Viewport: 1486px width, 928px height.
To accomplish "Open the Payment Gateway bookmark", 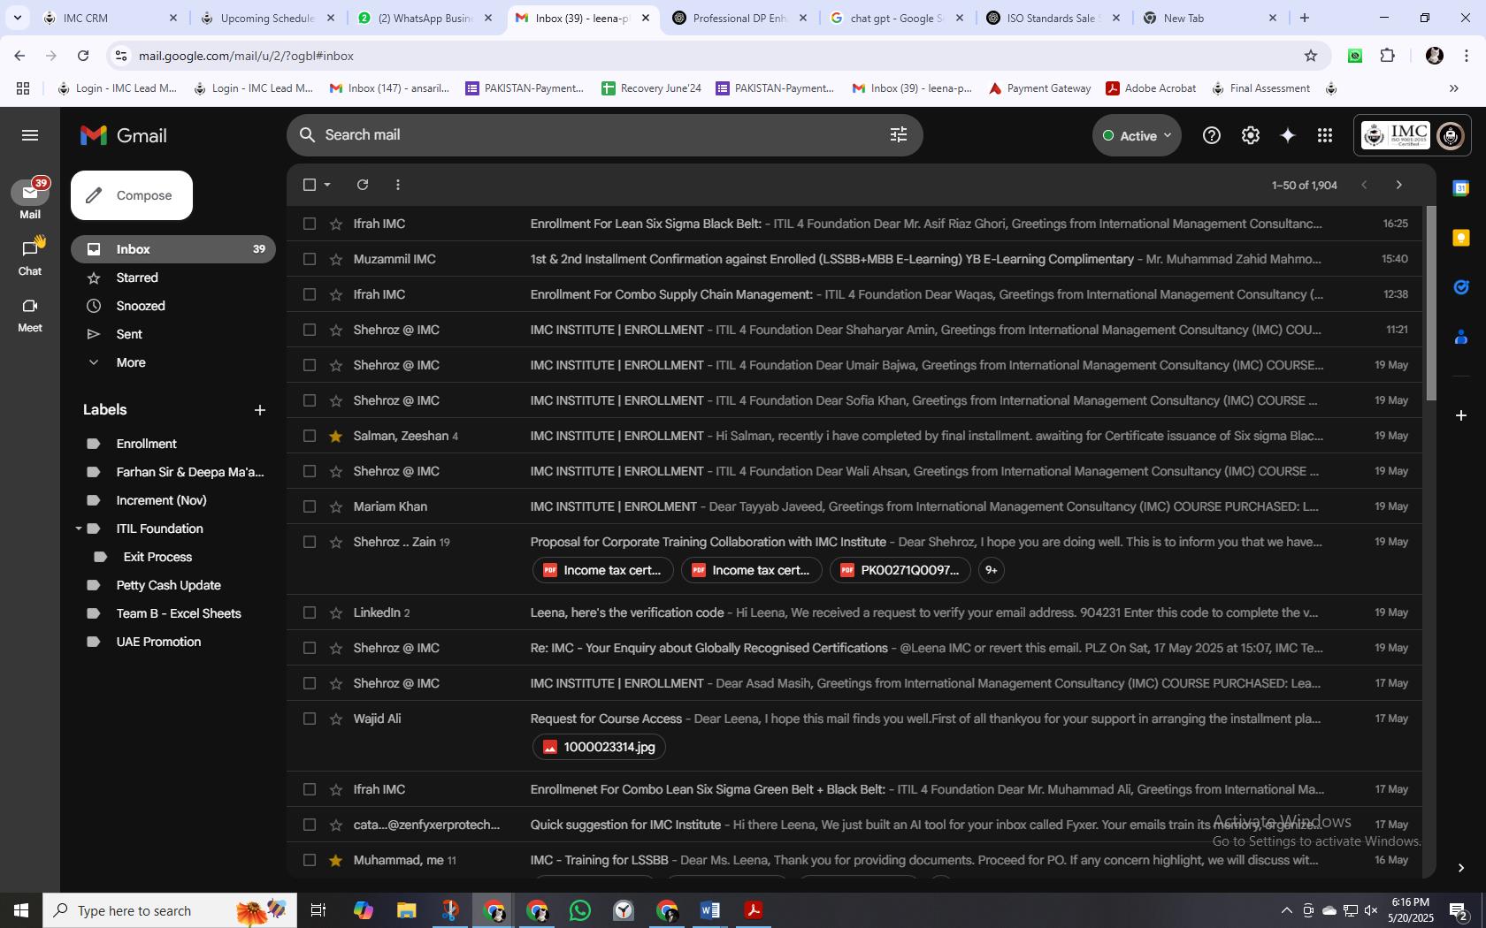I will point(1039,88).
